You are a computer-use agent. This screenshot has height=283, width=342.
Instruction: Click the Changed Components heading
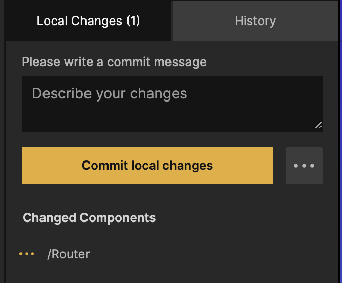(89, 217)
